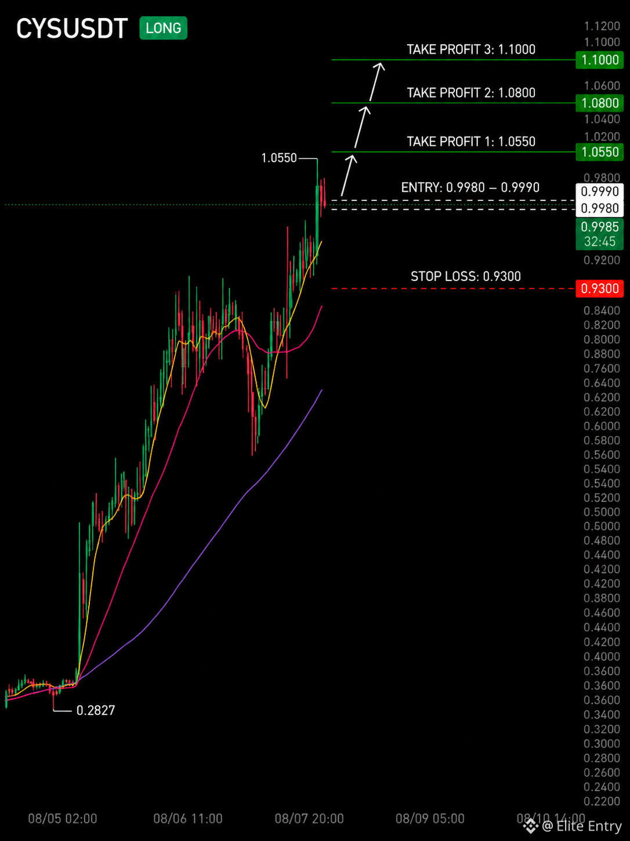Select the 1.1000 take profit price tag
630x841 pixels.
[600, 60]
